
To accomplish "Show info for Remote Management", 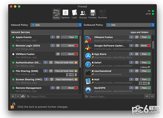I will point(53,88).
